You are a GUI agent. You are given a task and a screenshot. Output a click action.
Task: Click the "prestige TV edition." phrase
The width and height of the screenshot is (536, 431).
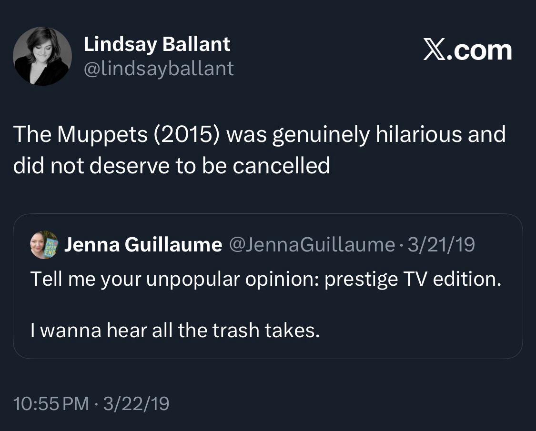[x=413, y=278]
